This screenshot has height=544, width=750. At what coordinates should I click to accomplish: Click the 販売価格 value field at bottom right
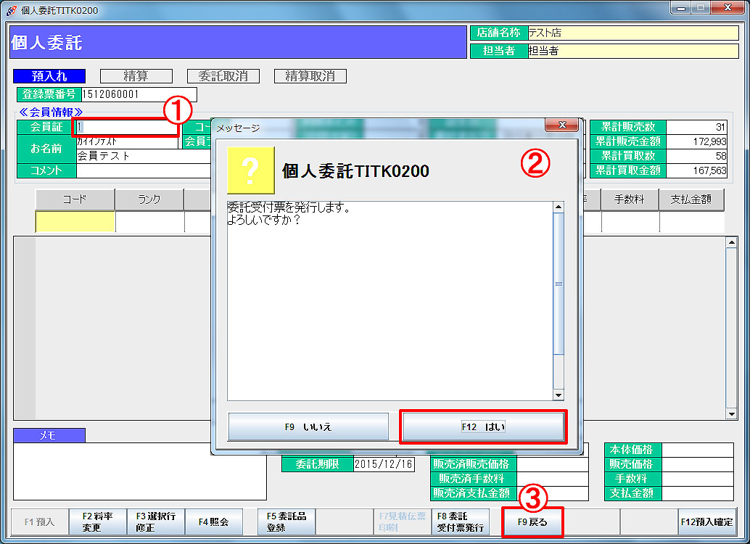click(x=697, y=464)
